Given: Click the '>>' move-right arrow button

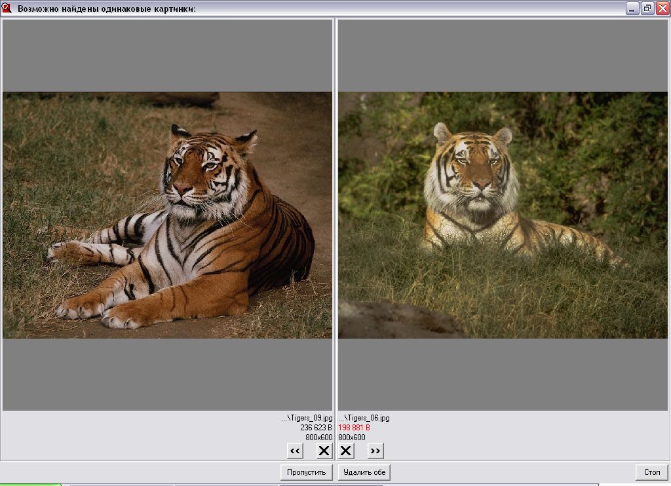Looking at the screenshot, I should pos(375,451).
